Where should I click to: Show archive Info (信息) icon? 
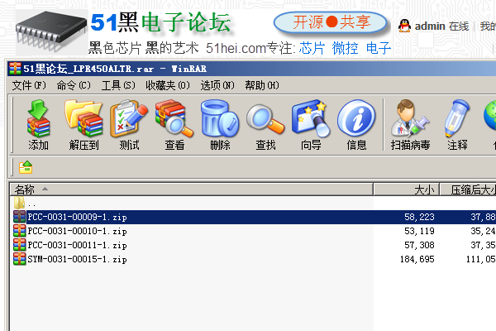click(x=356, y=118)
